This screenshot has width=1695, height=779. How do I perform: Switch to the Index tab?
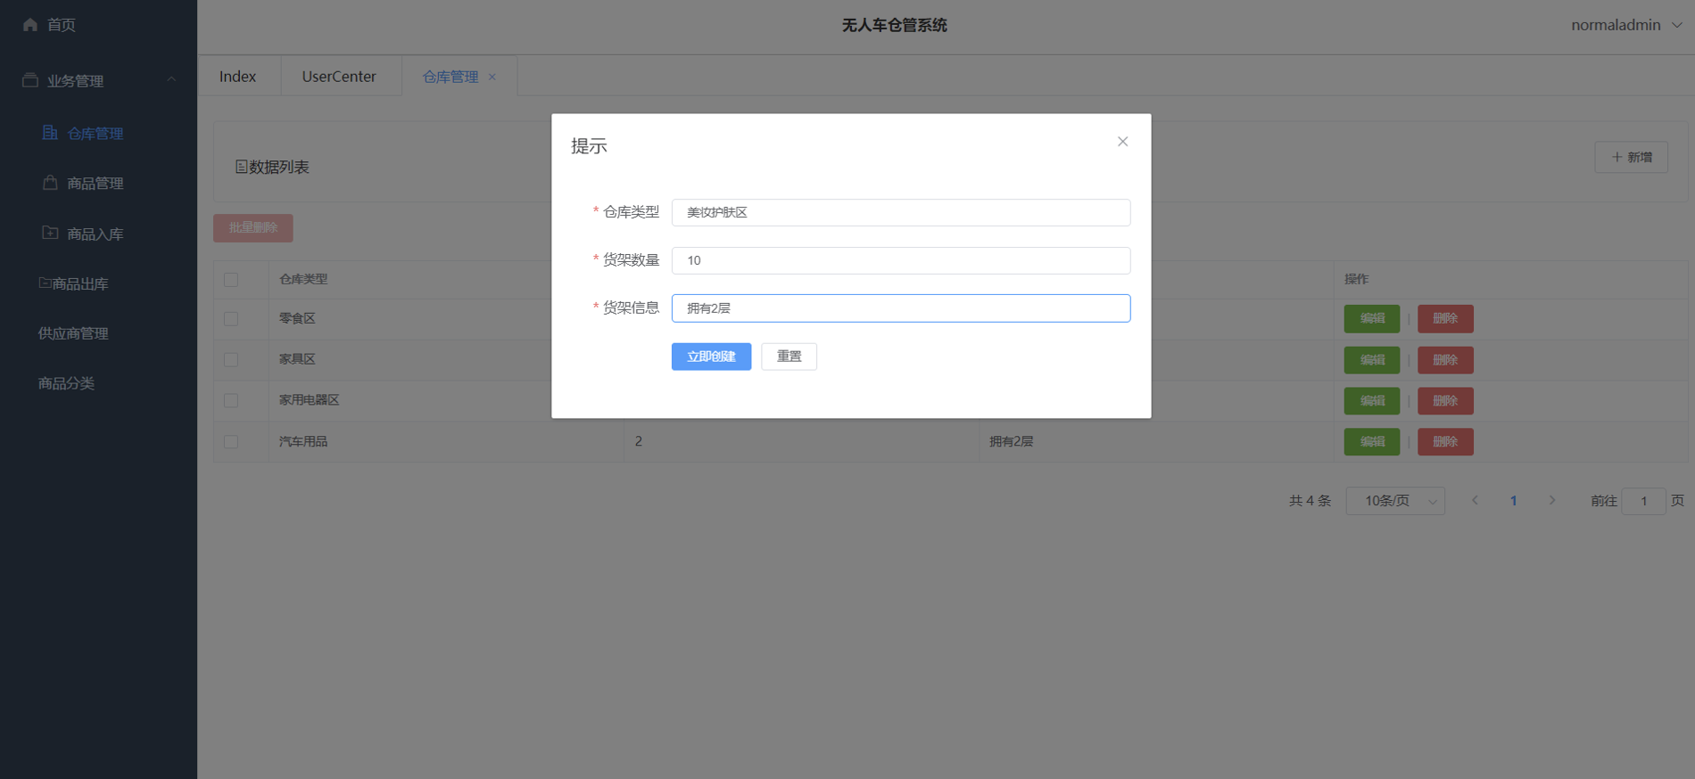point(238,77)
